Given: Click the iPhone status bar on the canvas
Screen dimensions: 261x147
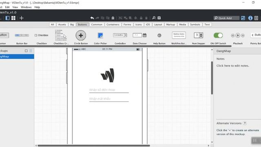Looking at the screenshot, I should coord(107,49).
